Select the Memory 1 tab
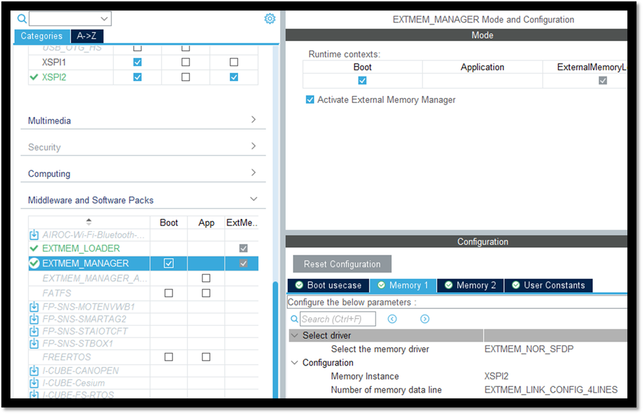This screenshot has width=643, height=414. point(403,285)
